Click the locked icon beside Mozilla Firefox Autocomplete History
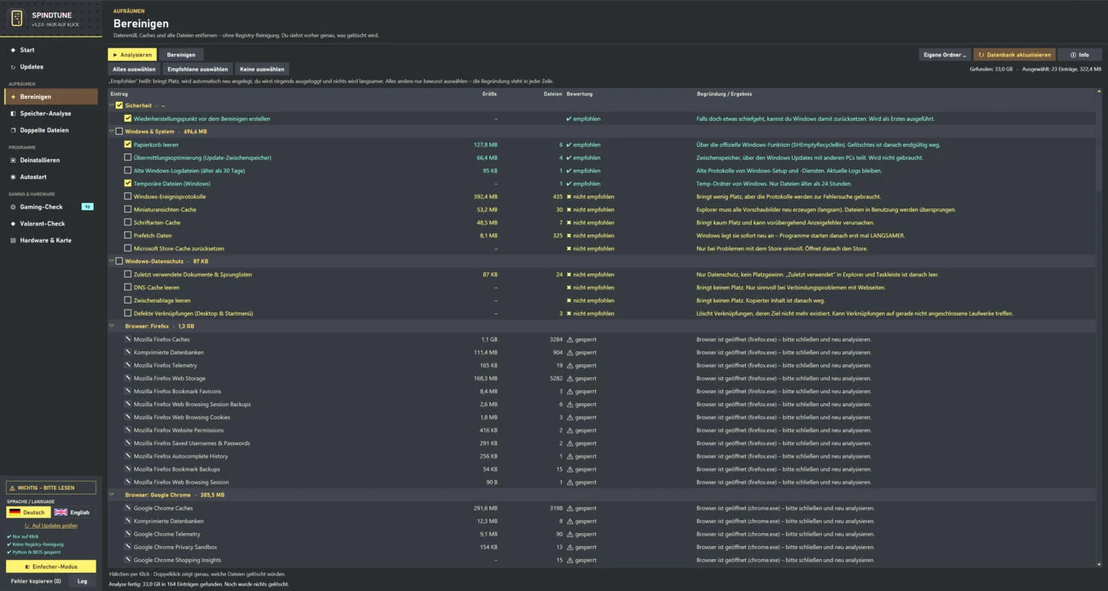1108x591 pixels. tap(128, 456)
